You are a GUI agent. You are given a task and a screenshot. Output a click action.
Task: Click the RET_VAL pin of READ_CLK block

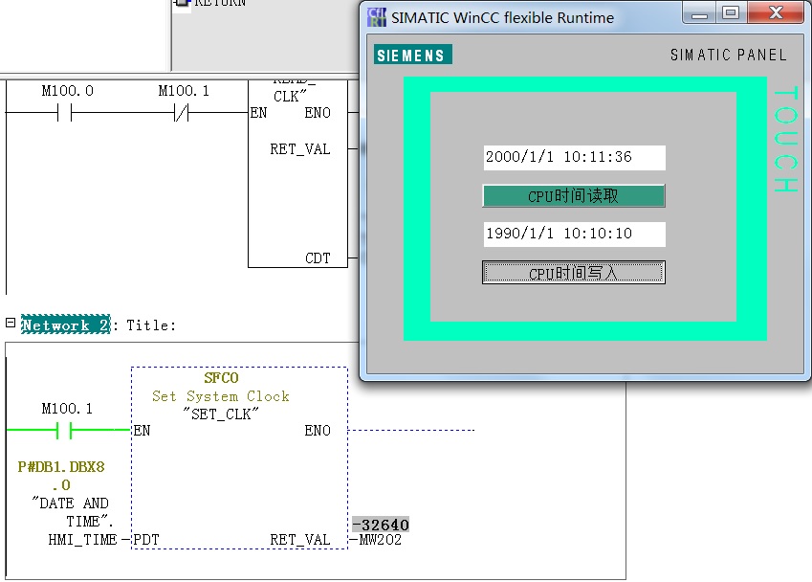(300, 149)
